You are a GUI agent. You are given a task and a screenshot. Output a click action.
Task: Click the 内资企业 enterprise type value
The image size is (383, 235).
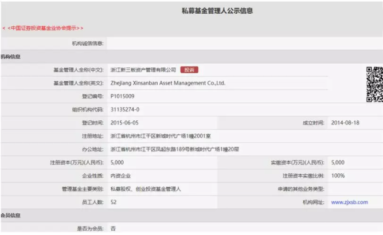click(x=121, y=176)
